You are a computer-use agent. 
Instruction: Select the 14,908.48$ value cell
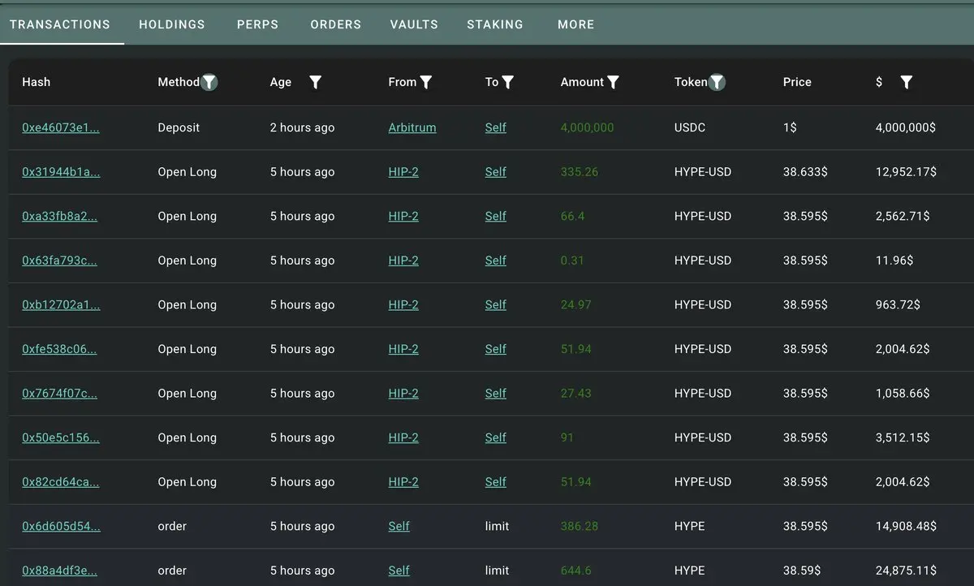[x=906, y=526]
